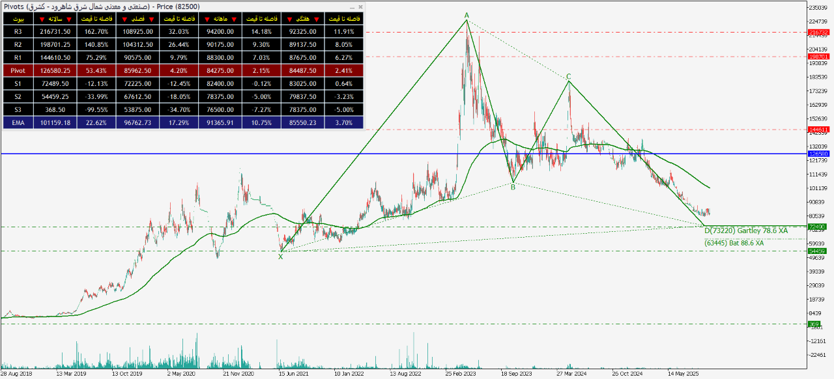Screen dimensions: 834x379
Task: Click red arrow left of سالانه header
Action: (x=42, y=19)
